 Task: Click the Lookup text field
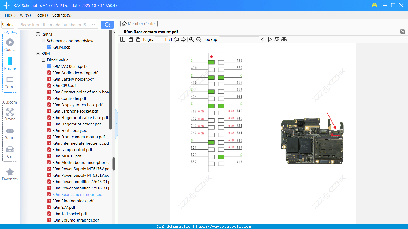tap(239, 40)
